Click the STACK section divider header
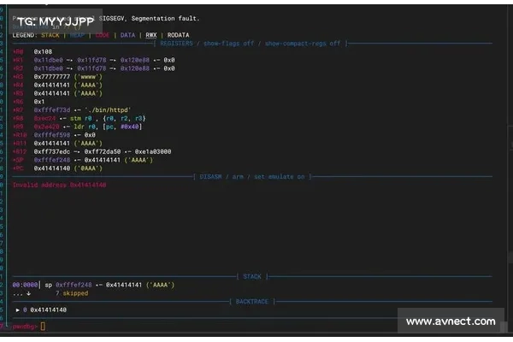Viewport: 513px width, 342px height. coord(251,277)
